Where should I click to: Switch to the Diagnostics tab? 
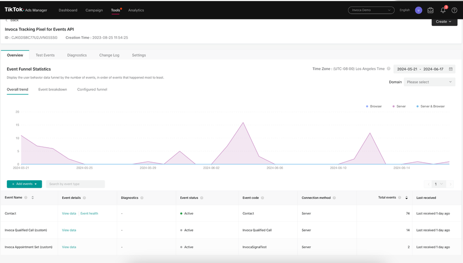[x=77, y=55]
